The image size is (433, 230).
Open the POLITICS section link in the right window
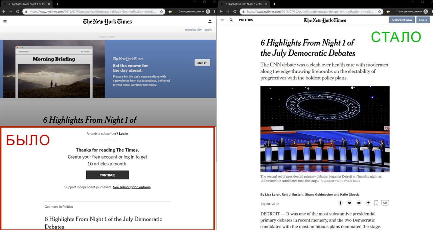click(x=246, y=20)
